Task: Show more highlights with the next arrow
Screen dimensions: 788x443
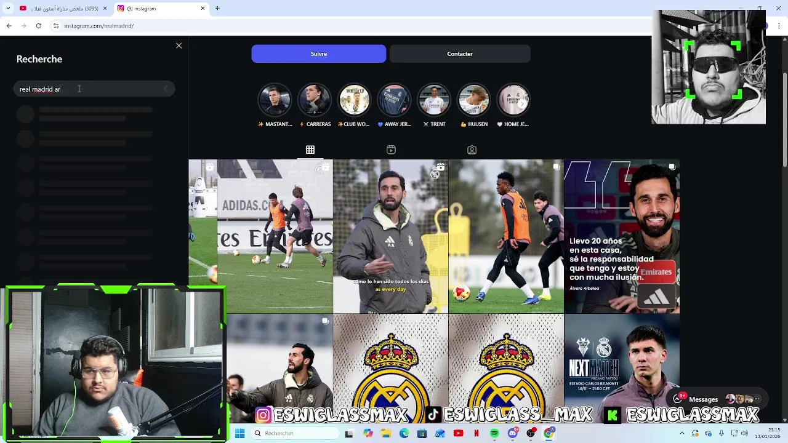Action: (x=522, y=104)
